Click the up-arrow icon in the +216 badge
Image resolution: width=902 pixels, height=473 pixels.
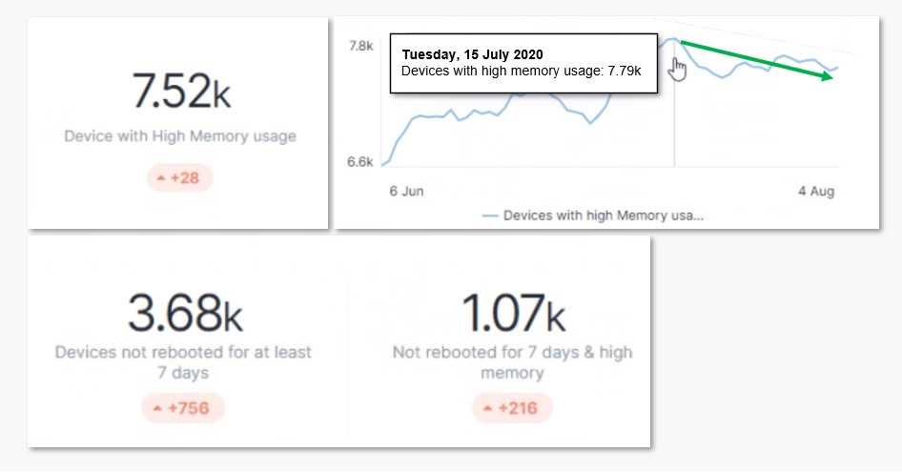pyautogui.click(x=485, y=409)
